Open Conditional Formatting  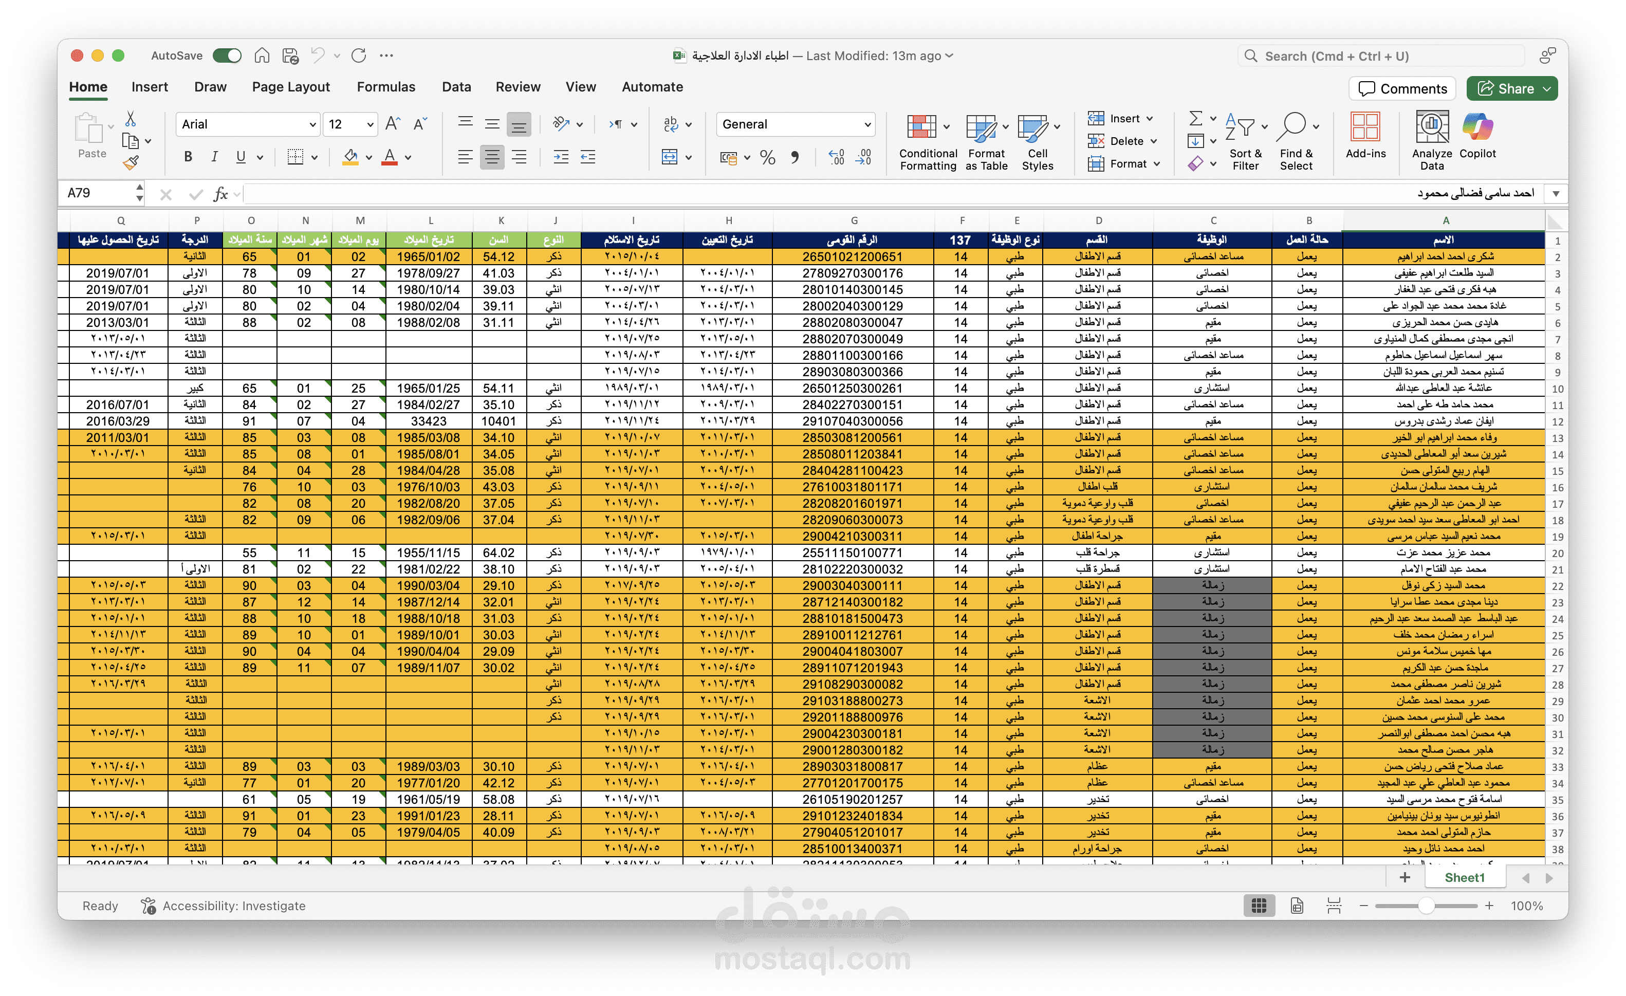point(928,142)
